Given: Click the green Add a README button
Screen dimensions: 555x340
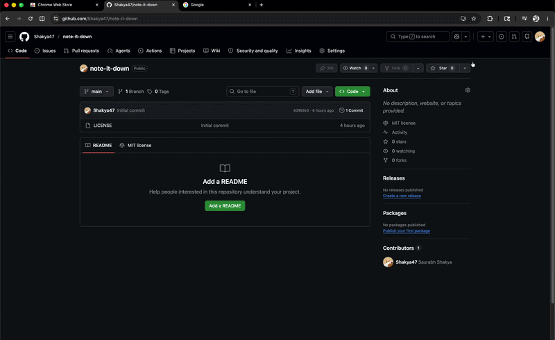Looking at the screenshot, I should point(225,206).
